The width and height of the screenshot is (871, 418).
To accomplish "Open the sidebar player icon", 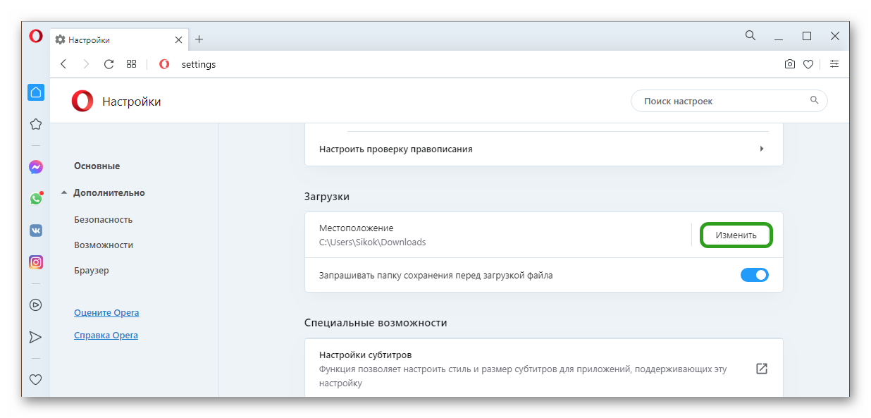I will tap(36, 305).
